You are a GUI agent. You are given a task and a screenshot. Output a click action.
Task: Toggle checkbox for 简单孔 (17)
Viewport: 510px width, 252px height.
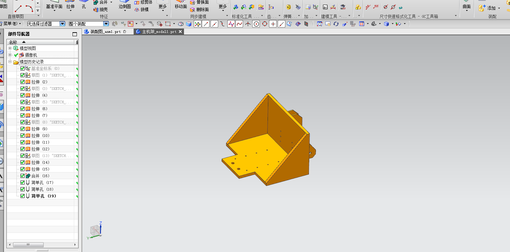click(22, 183)
